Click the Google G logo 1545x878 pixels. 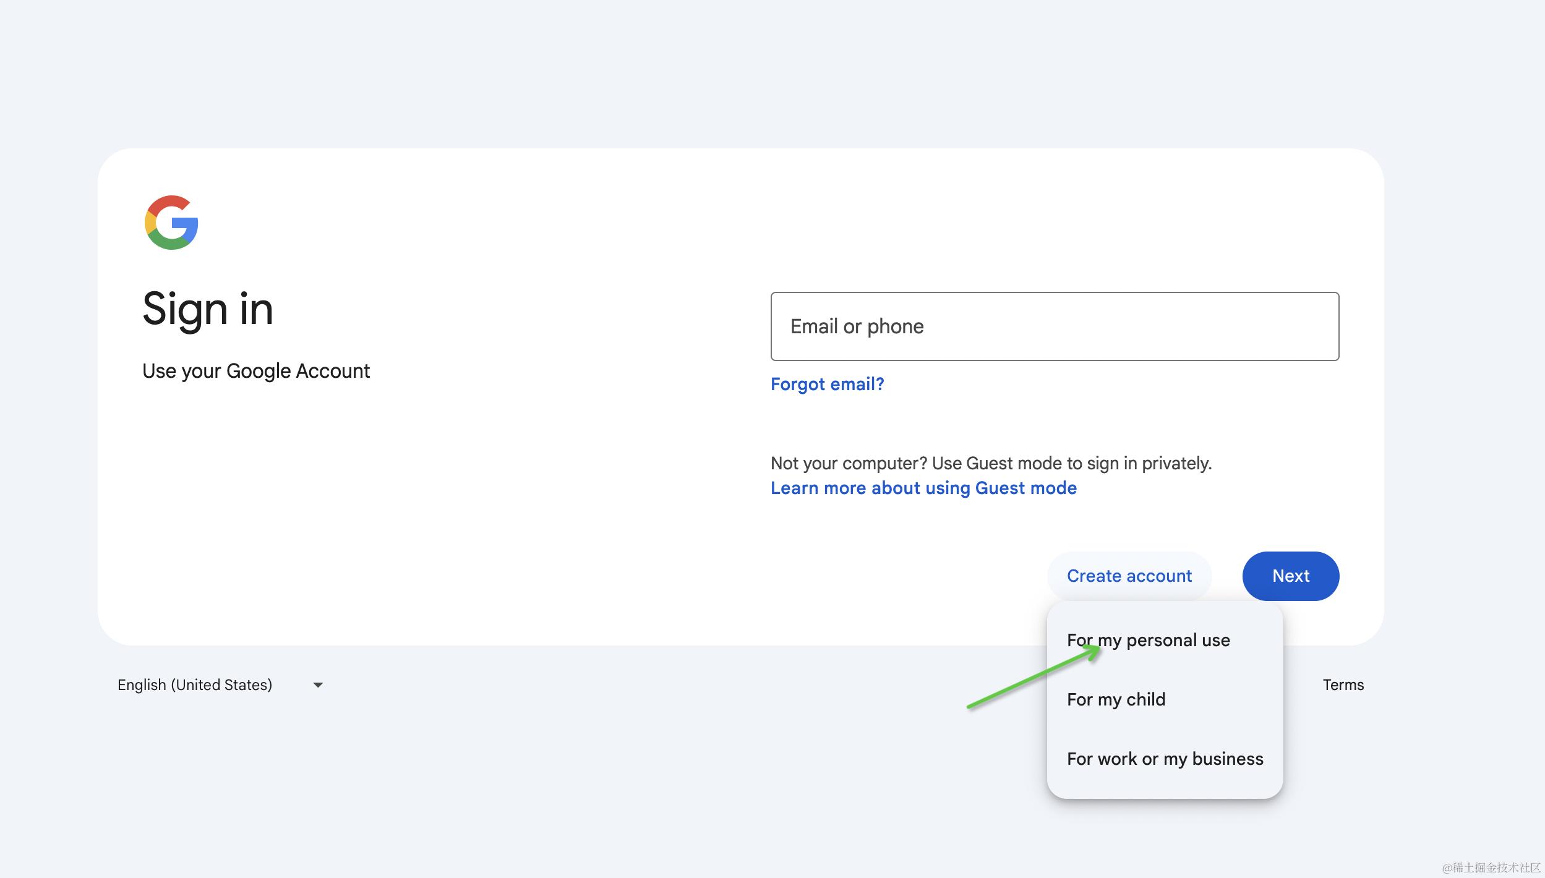(171, 223)
